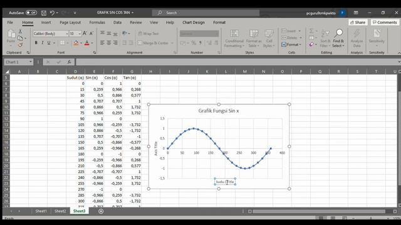Click the Search box in title bar

tap(206, 12)
